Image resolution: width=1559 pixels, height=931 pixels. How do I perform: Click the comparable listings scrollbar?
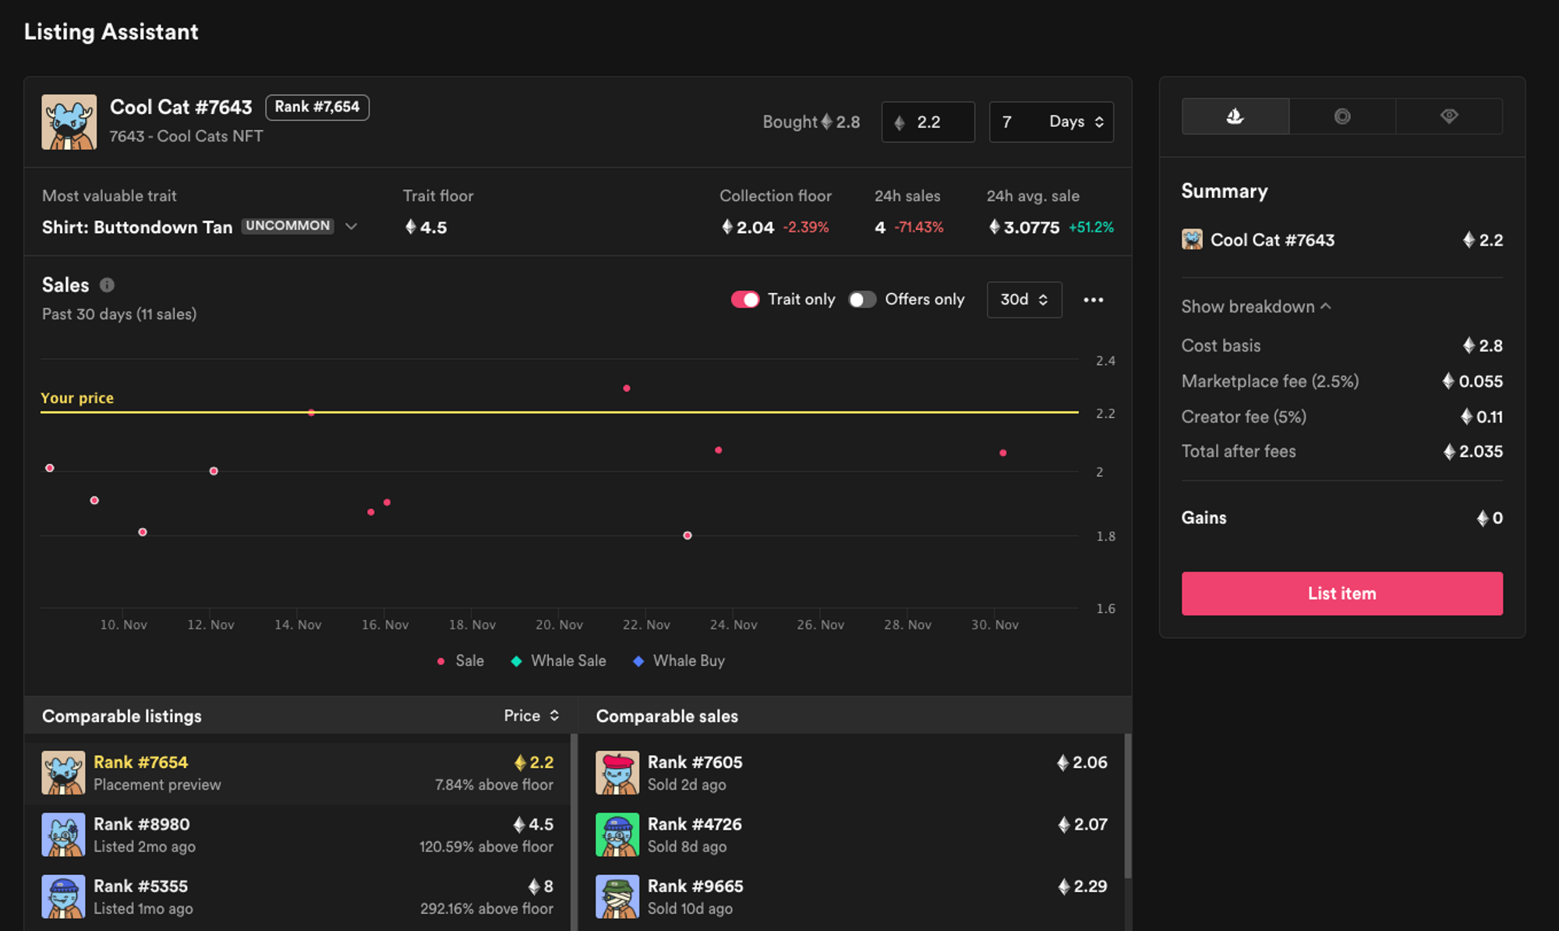[x=574, y=832]
